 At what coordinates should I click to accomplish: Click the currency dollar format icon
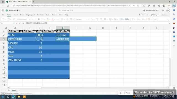pyautogui.click(x=92, y=19)
